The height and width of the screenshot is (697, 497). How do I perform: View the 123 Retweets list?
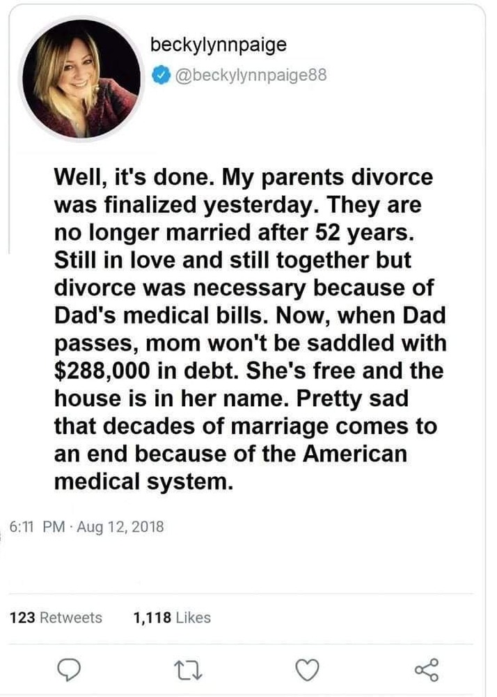[56, 618]
